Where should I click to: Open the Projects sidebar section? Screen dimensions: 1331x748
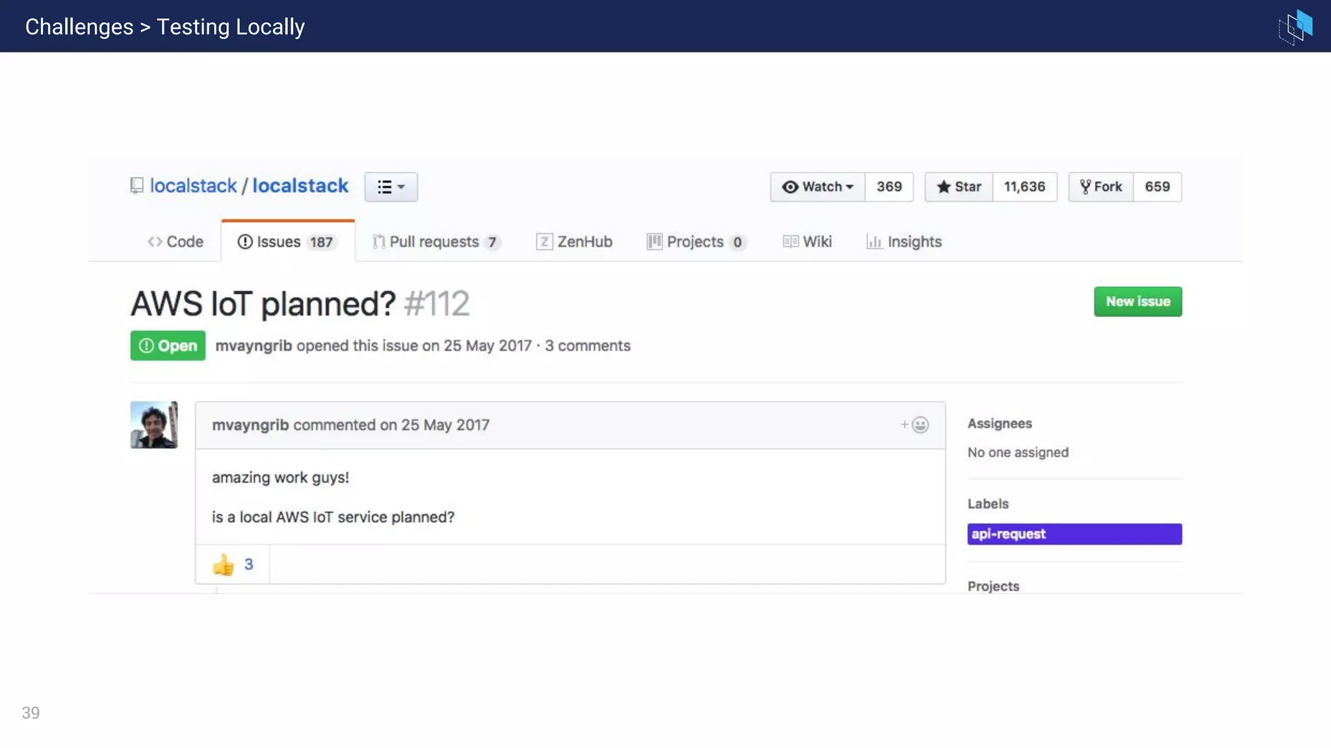[x=993, y=586]
